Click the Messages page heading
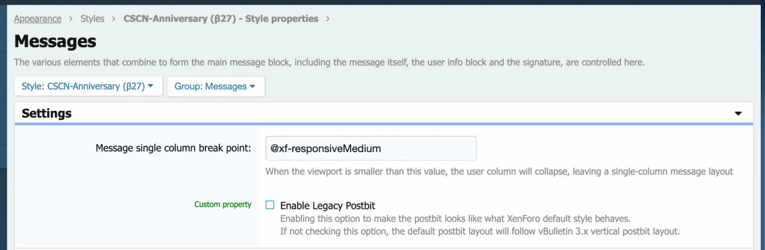This screenshot has width=765, height=250. click(x=55, y=42)
